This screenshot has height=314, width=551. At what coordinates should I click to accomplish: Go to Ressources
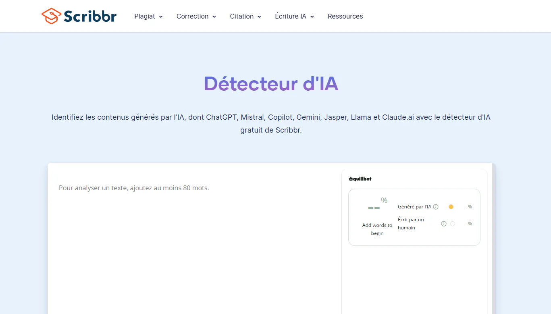click(x=345, y=16)
